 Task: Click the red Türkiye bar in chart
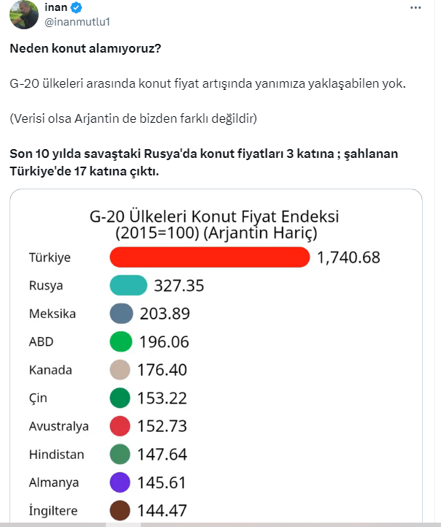210,257
